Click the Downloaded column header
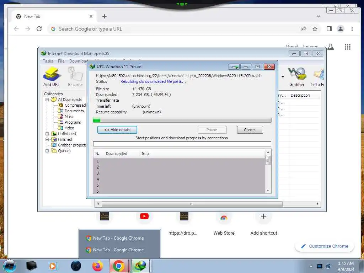364x273 pixels. [116, 154]
